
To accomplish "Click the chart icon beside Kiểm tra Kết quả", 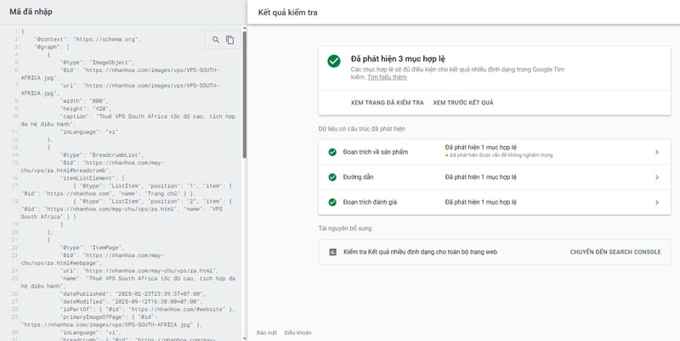I will pos(333,252).
